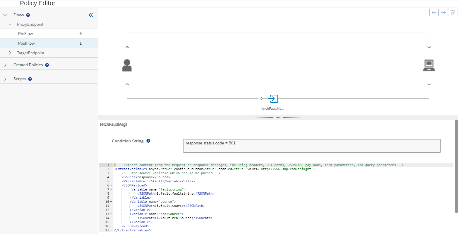
Task: Click the closing ExtractVariables tag on line 17
Action: pyautogui.click(x=132, y=230)
